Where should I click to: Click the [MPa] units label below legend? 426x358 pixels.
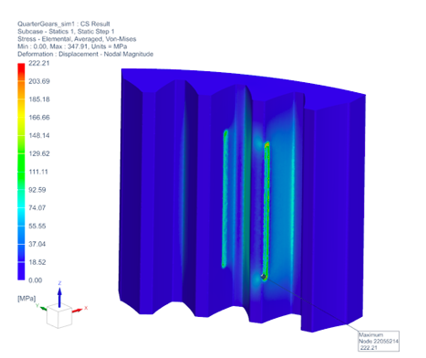[x=26, y=299]
